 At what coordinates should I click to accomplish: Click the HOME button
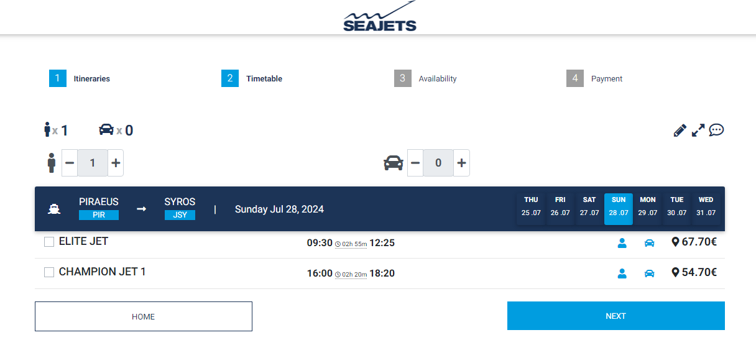point(143,316)
